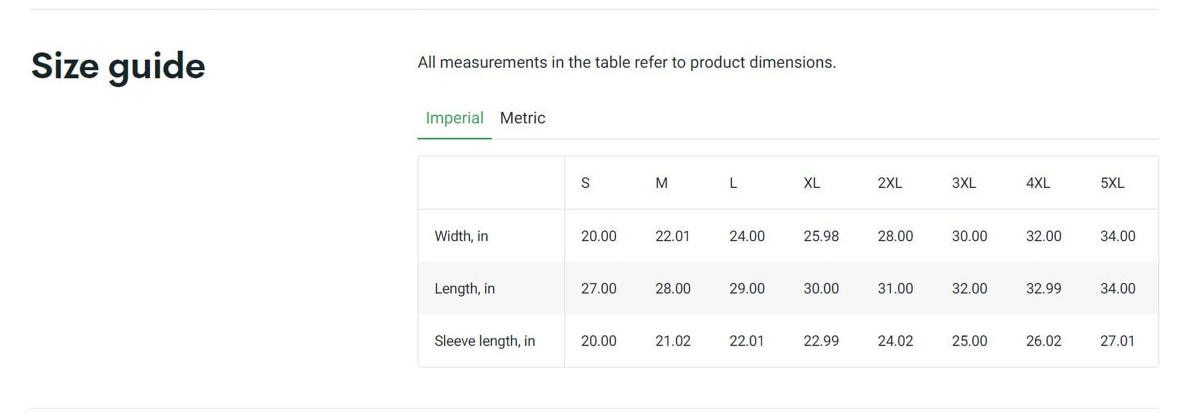The image size is (1181, 420).
Task: Click the 32.99 length value for 4XL
Action: tap(1044, 289)
